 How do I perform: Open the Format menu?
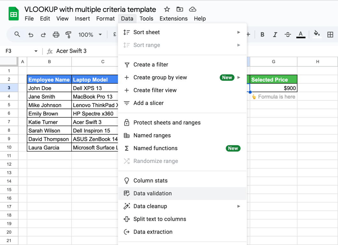tap(105, 19)
